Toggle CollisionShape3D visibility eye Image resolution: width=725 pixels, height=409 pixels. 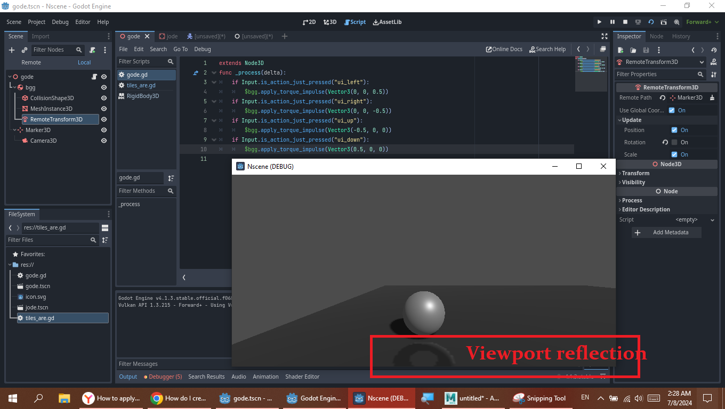104,98
